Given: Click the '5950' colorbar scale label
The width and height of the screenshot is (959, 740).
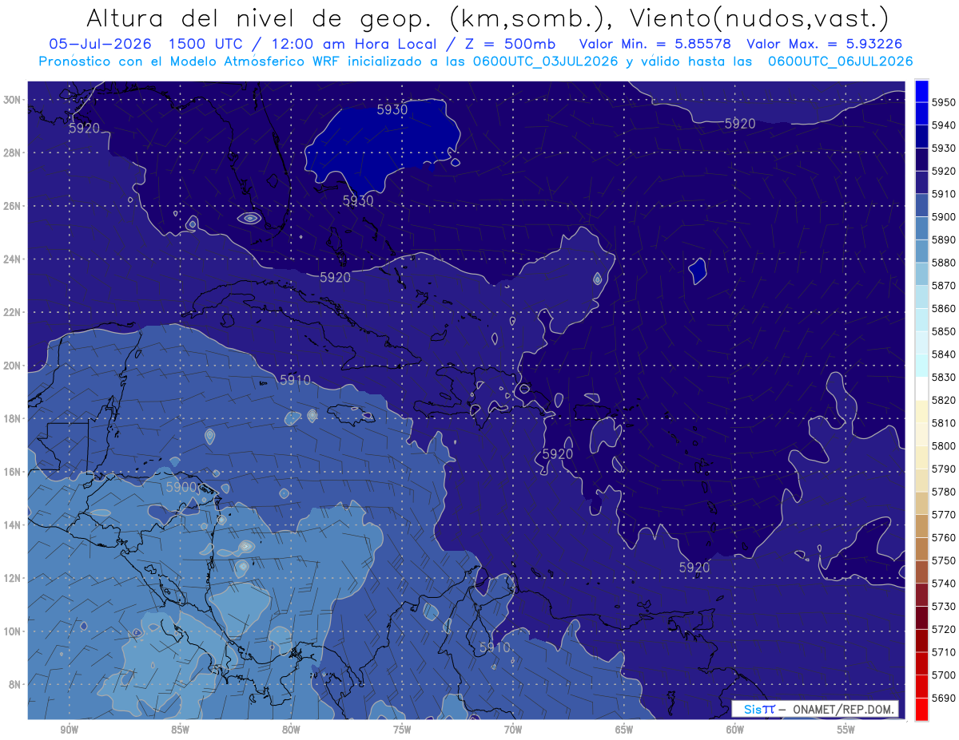Looking at the screenshot, I should click(x=944, y=102).
